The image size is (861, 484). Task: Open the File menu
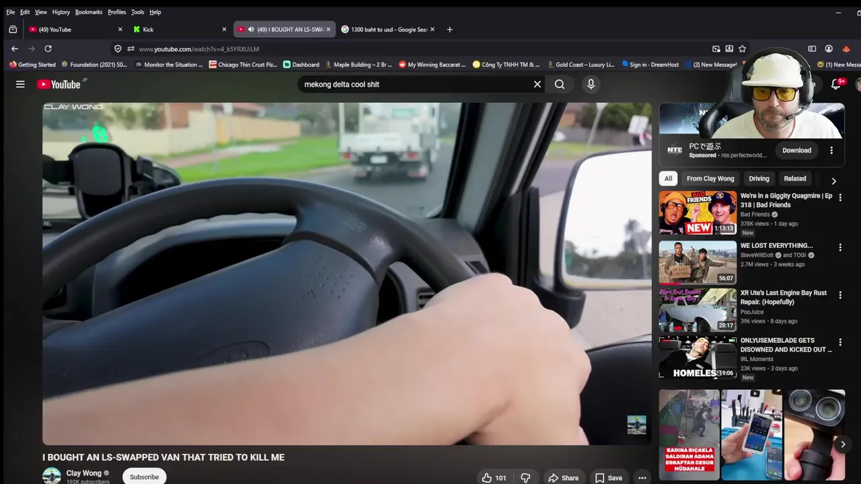[10, 12]
